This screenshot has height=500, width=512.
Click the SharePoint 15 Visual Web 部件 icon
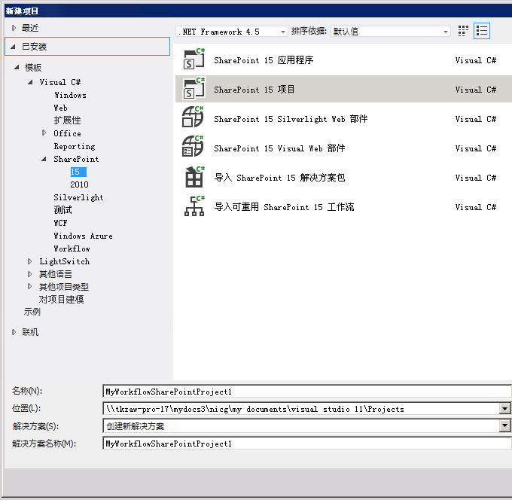[193, 146]
